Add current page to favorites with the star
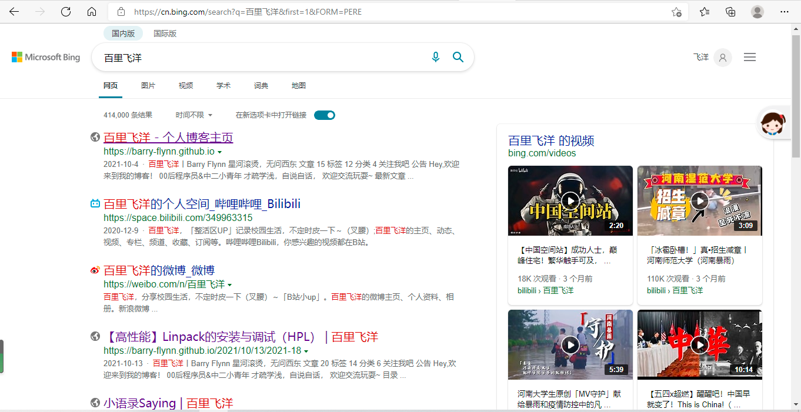The height and width of the screenshot is (412, 801). (x=677, y=11)
